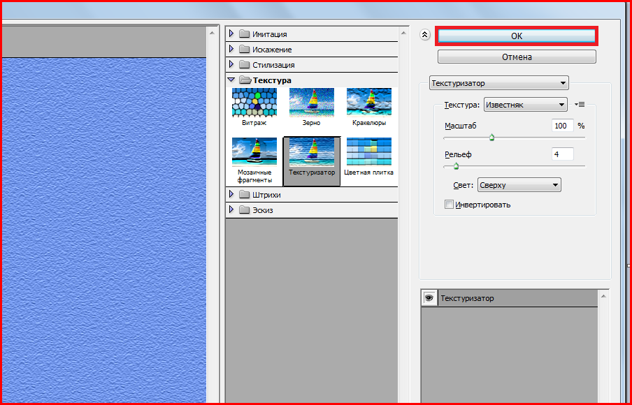The image size is (632, 405).
Task: Click the blue textured preview image
Action: 104,230
